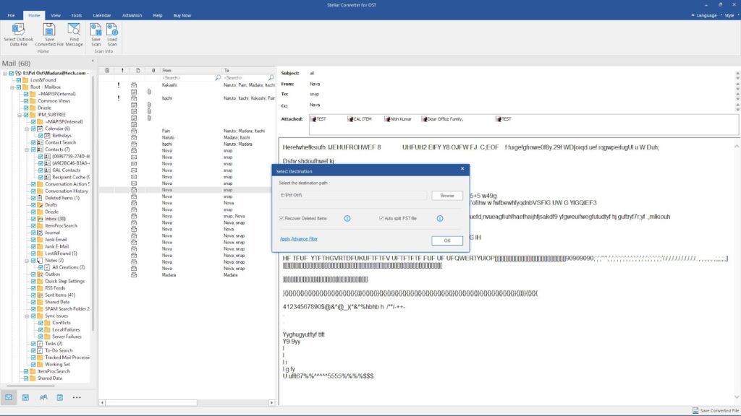Image resolution: width=741 pixels, height=416 pixels.
Task: Uncheck Recover Deleted Items checkbox
Action: tap(282, 218)
